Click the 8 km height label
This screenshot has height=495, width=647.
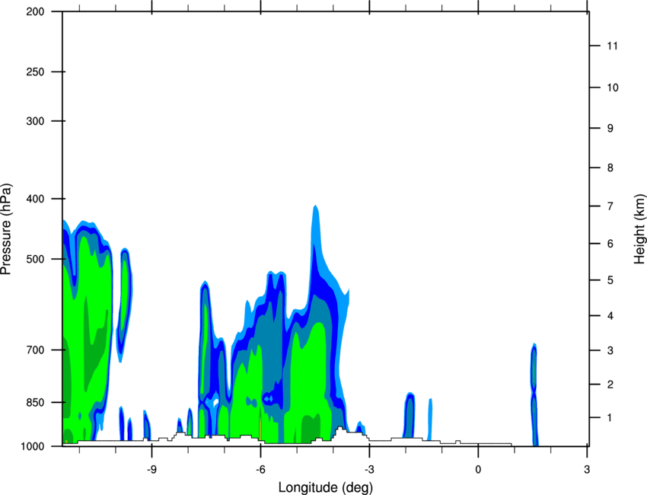pos(610,168)
